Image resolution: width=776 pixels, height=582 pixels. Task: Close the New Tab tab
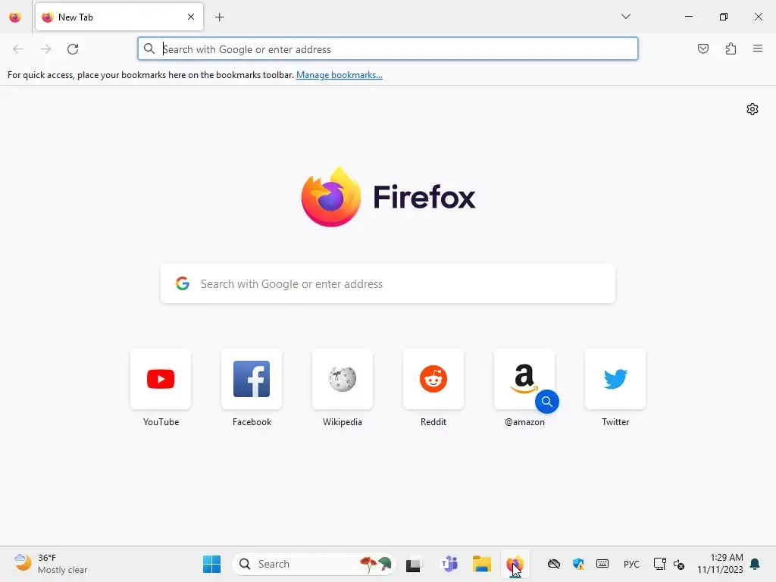[191, 17]
